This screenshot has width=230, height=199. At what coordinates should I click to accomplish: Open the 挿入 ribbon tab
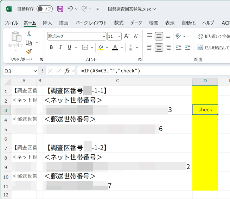point(47,23)
